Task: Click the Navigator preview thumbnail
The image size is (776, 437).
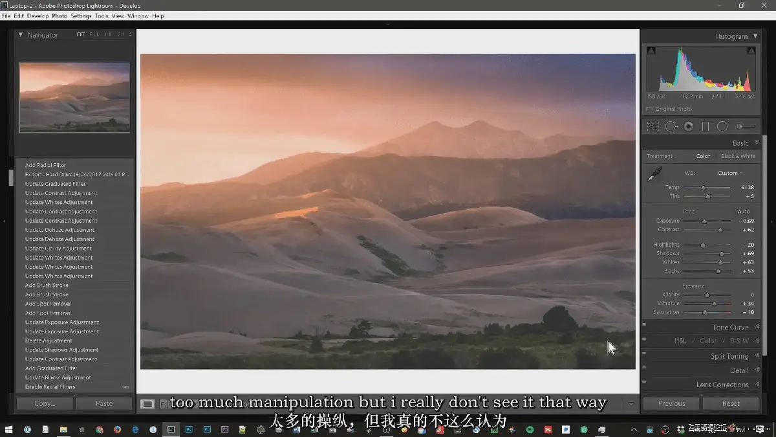Action: [74, 97]
